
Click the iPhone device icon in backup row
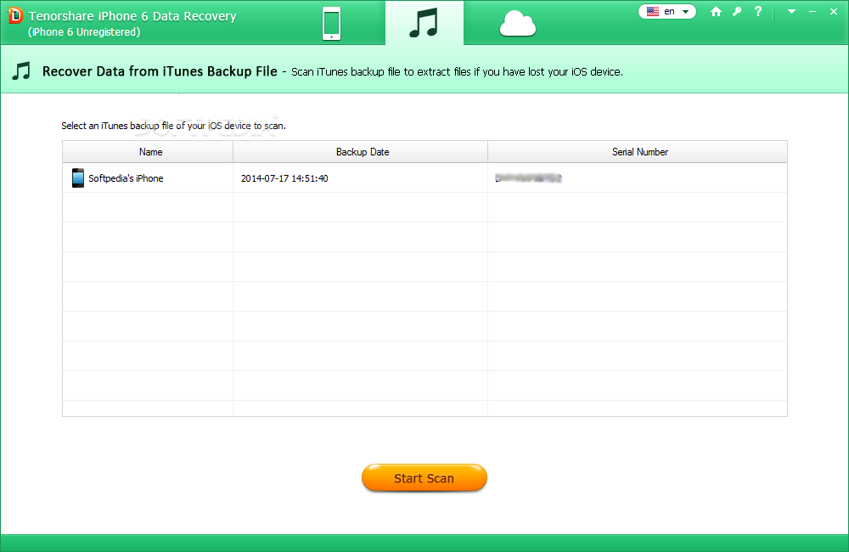[78, 177]
